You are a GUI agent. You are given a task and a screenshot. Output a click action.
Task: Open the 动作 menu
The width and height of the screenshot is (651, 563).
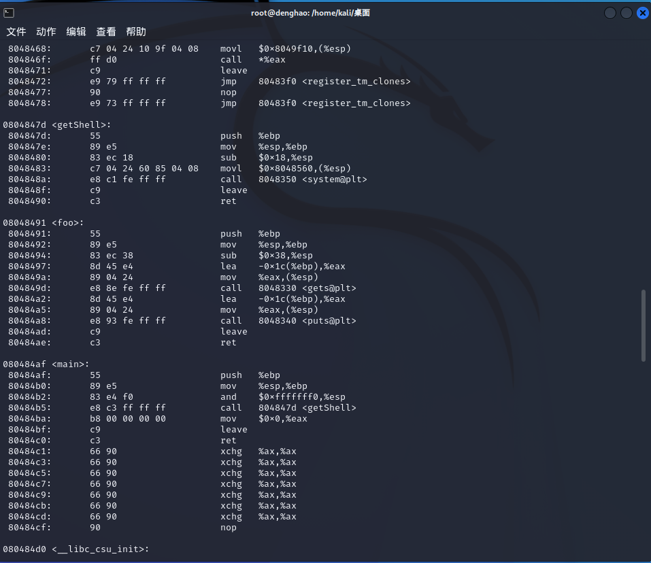click(x=46, y=32)
